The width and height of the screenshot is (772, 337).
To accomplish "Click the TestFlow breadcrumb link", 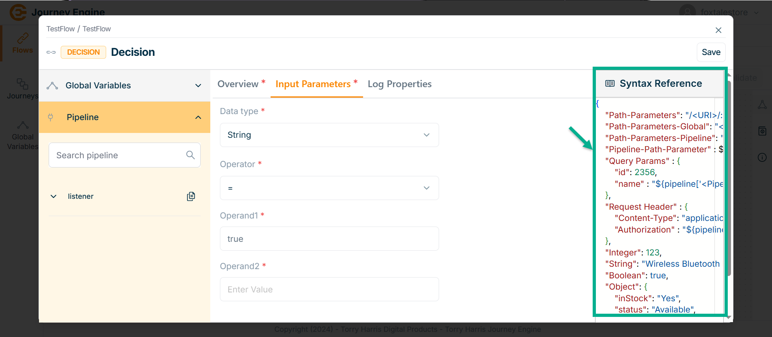I will (x=60, y=29).
